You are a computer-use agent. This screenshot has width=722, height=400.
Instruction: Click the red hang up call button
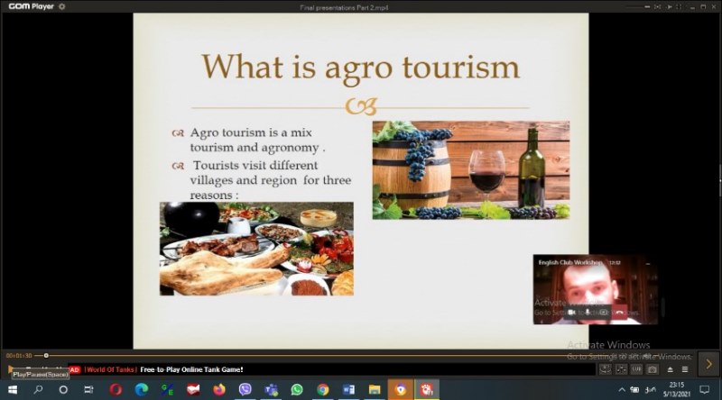tap(620, 313)
